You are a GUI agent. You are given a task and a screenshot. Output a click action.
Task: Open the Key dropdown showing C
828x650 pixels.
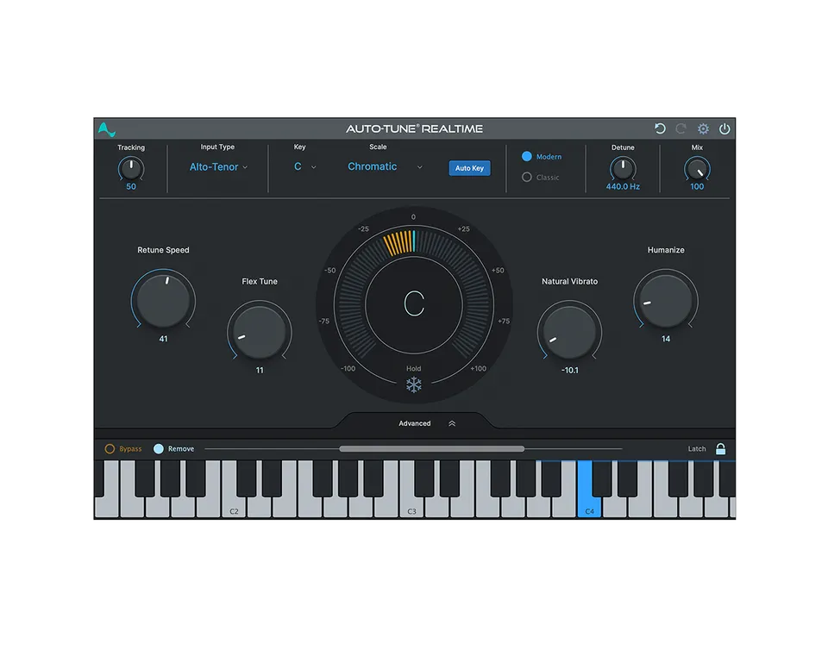point(304,166)
